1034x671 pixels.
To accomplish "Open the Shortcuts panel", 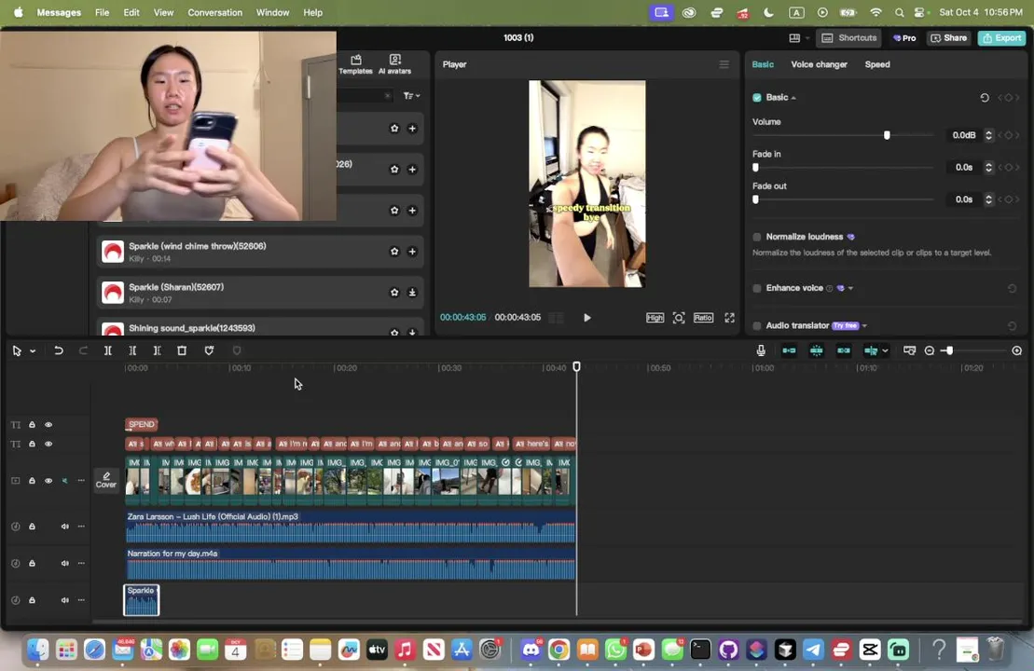I will [849, 38].
